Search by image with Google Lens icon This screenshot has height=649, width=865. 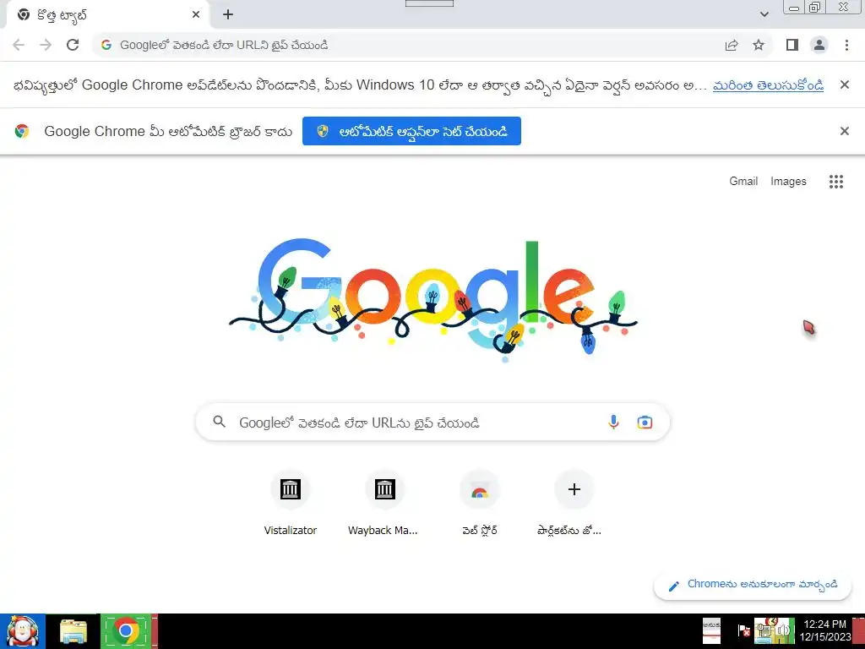click(645, 423)
